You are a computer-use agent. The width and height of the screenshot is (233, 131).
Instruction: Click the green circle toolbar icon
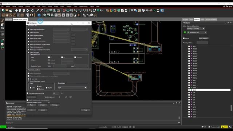(x=68, y=10)
